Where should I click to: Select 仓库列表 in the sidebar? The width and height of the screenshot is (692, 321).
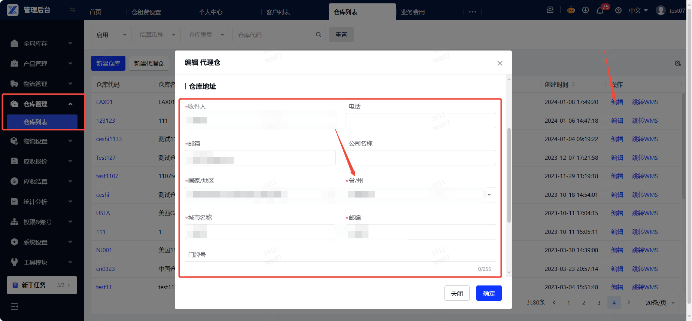[42, 122]
